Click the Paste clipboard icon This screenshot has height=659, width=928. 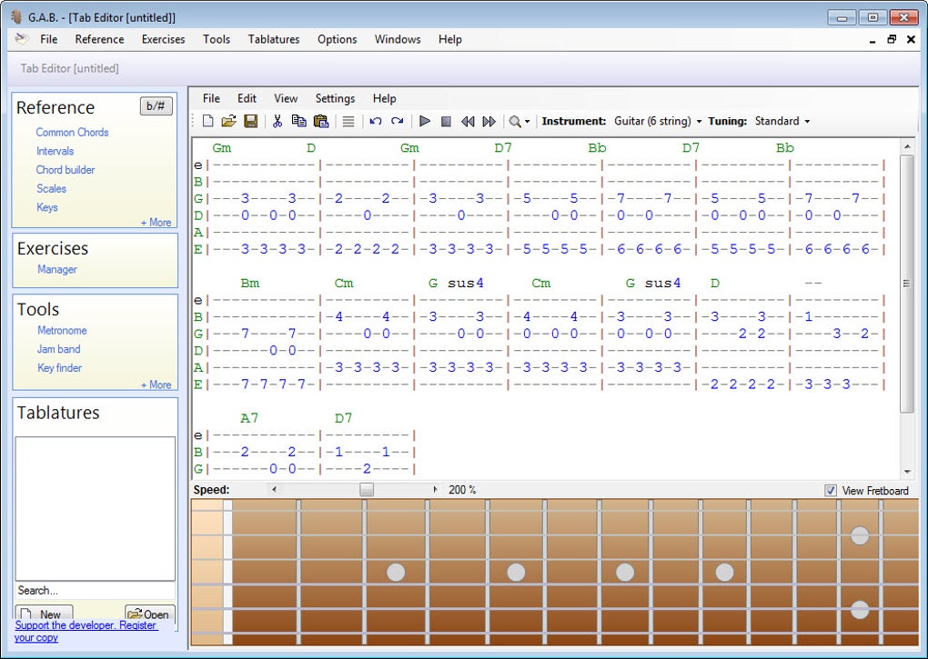click(321, 121)
